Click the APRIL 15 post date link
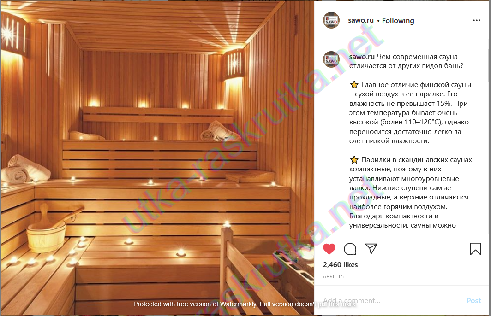The height and width of the screenshot is (316, 491). (333, 276)
